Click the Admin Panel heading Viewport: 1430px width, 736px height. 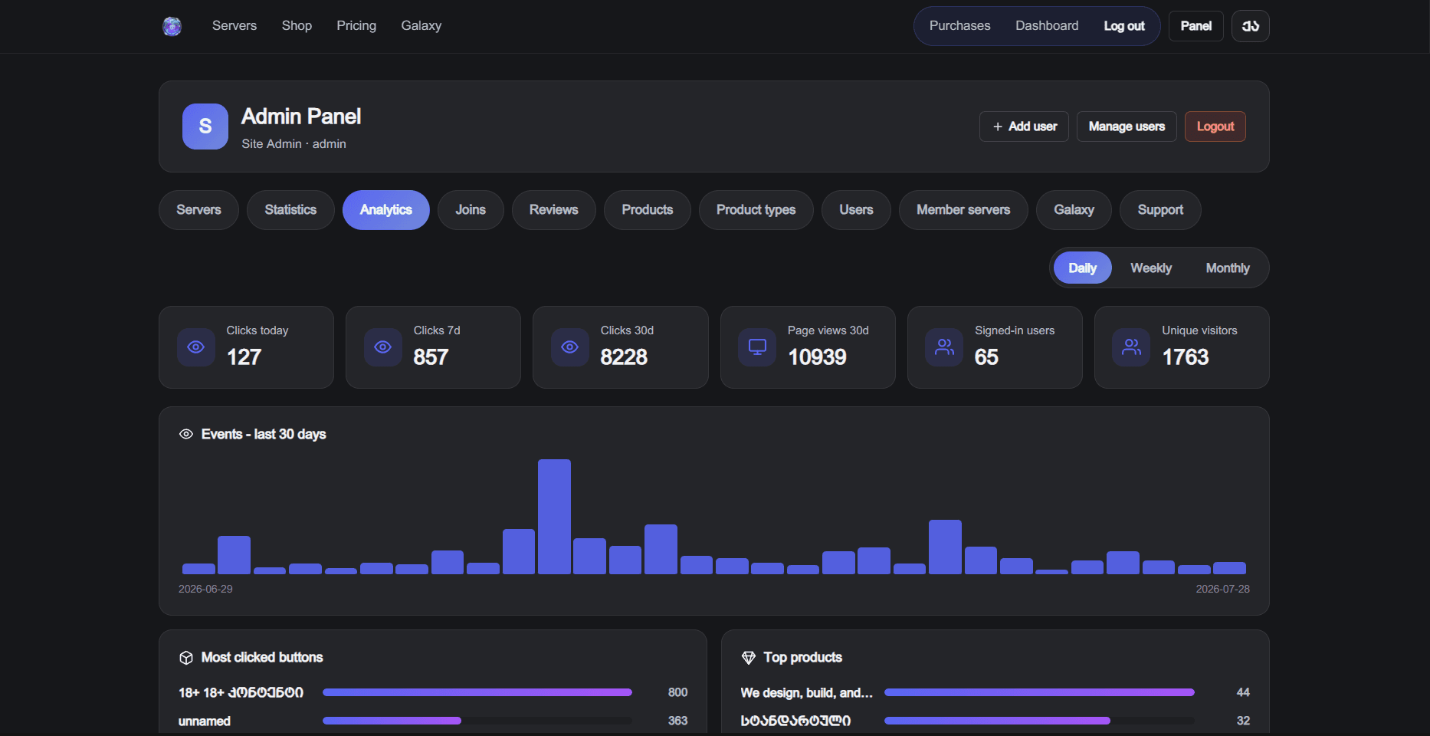point(301,117)
